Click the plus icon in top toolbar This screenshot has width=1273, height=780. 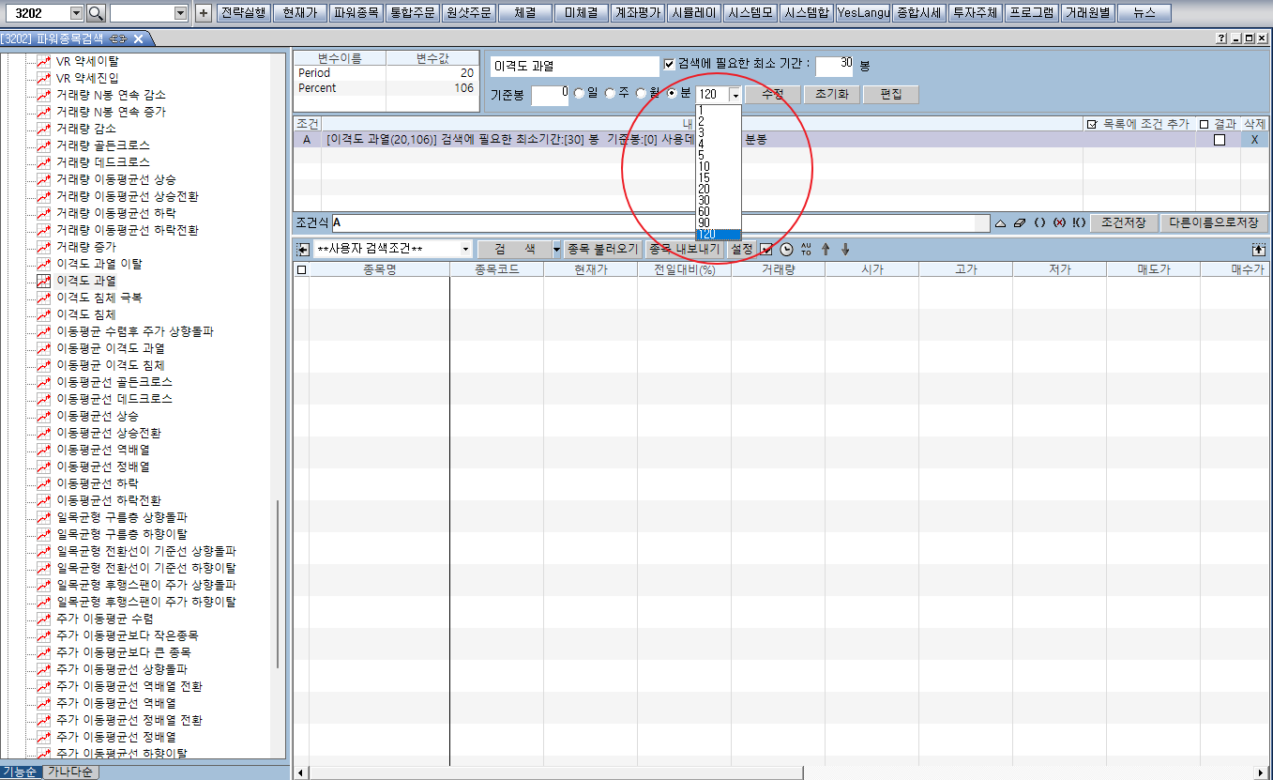click(x=204, y=13)
